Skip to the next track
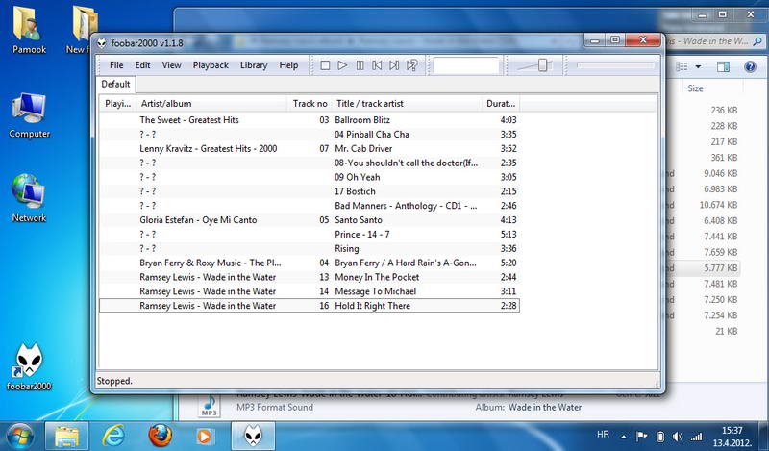The image size is (769, 451). (394, 65)
